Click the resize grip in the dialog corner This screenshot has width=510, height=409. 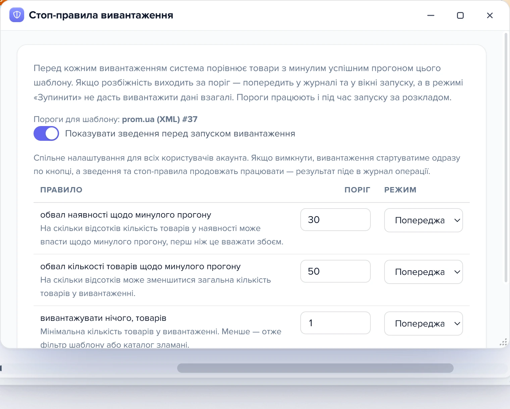point(503,342)
